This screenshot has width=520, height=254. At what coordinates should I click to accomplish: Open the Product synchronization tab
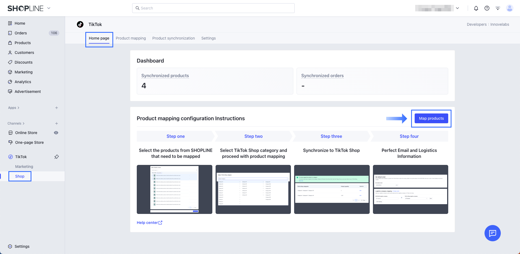point(174,38)
